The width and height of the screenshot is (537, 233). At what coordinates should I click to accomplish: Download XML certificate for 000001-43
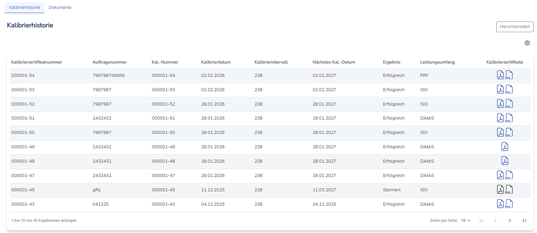tap(509, 204)
